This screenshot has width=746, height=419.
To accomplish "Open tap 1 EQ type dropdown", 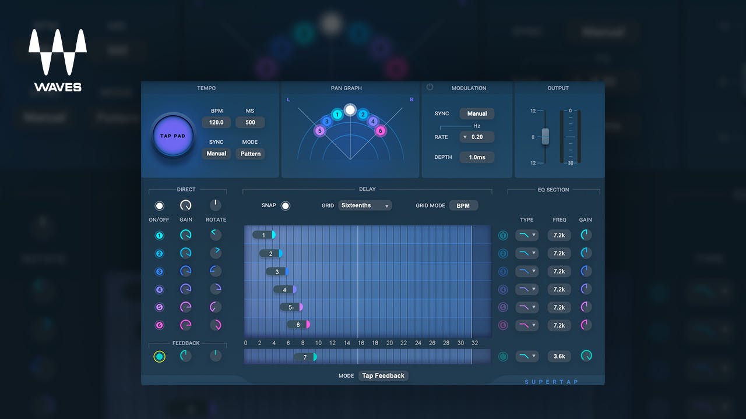I will point(527,236).
